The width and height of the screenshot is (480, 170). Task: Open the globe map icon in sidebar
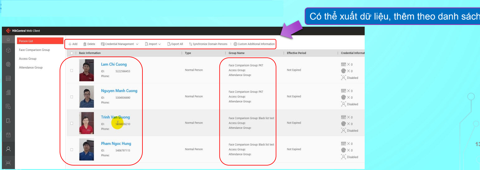8,65
